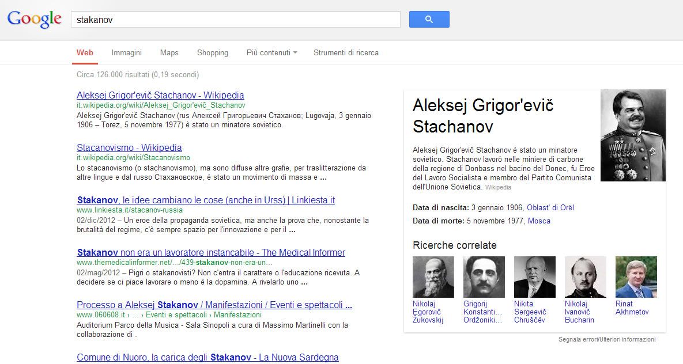Expand the Più contenuti dropdown
Viewport: 683px width, 364px height.
coord(271,52)
